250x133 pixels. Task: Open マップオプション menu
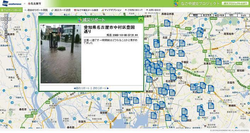coord(112,10)
